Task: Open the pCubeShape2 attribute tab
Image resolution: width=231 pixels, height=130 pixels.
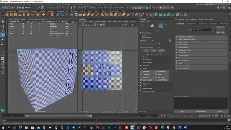Action: pos(180,23)
